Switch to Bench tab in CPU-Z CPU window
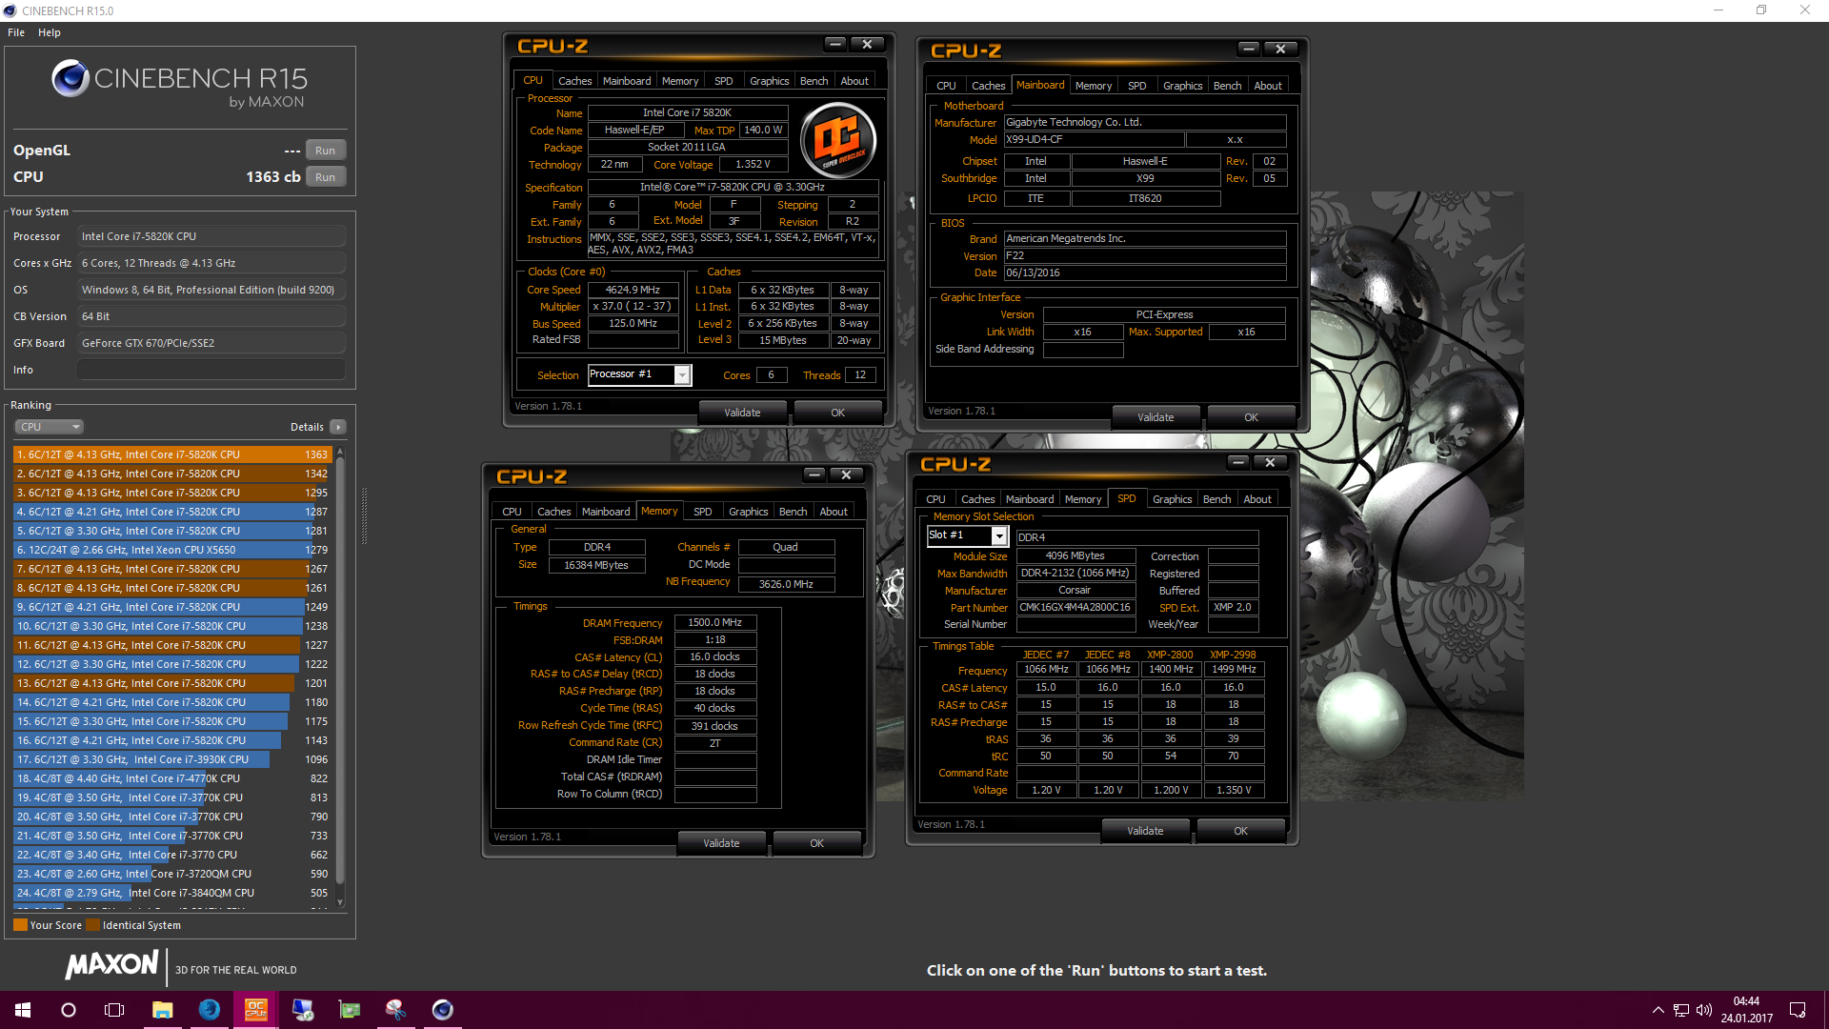The width and height of the screenshot is (1829, 1029). pos(814,81)
